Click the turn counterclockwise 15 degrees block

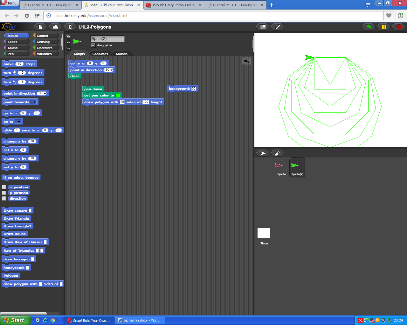pyautogui.click(x=23, y=82)
